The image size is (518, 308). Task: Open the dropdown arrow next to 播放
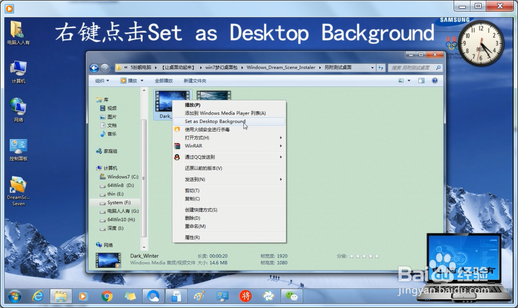pyautogui.click(x=142, y=81)
